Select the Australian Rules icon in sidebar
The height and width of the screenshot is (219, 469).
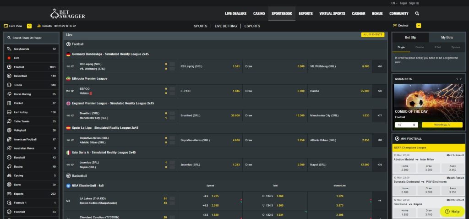click(9, 148)
